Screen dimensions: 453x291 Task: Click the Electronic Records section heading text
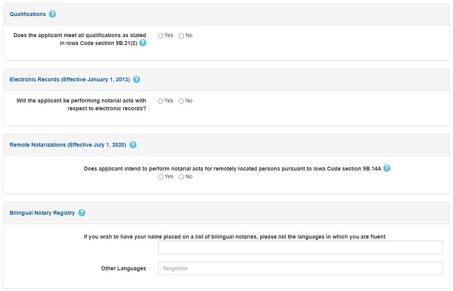(70, 79)
